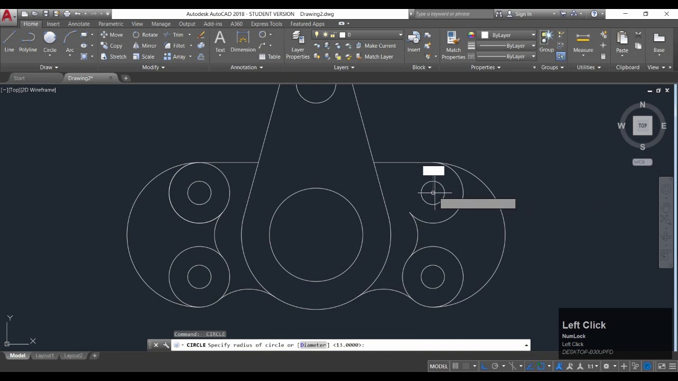Screen dimensions: 678x381
Task: Click the keyword search input field
Action: pos(453,14)
